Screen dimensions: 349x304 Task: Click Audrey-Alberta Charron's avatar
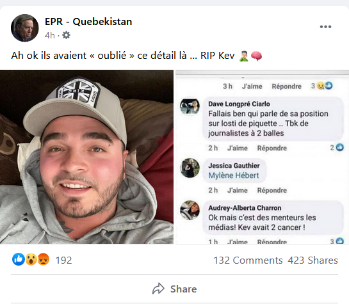click(190, 210)
